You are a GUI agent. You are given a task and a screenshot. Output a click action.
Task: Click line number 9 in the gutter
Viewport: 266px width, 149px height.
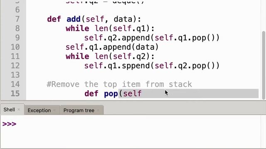17,38
